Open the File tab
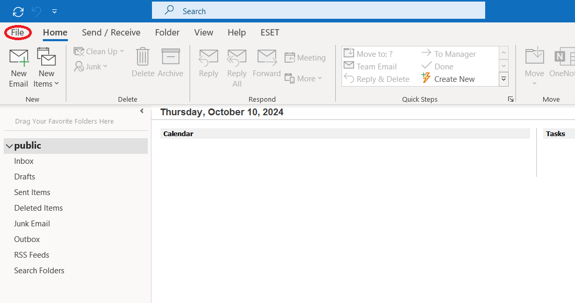 tap(17, 33)
